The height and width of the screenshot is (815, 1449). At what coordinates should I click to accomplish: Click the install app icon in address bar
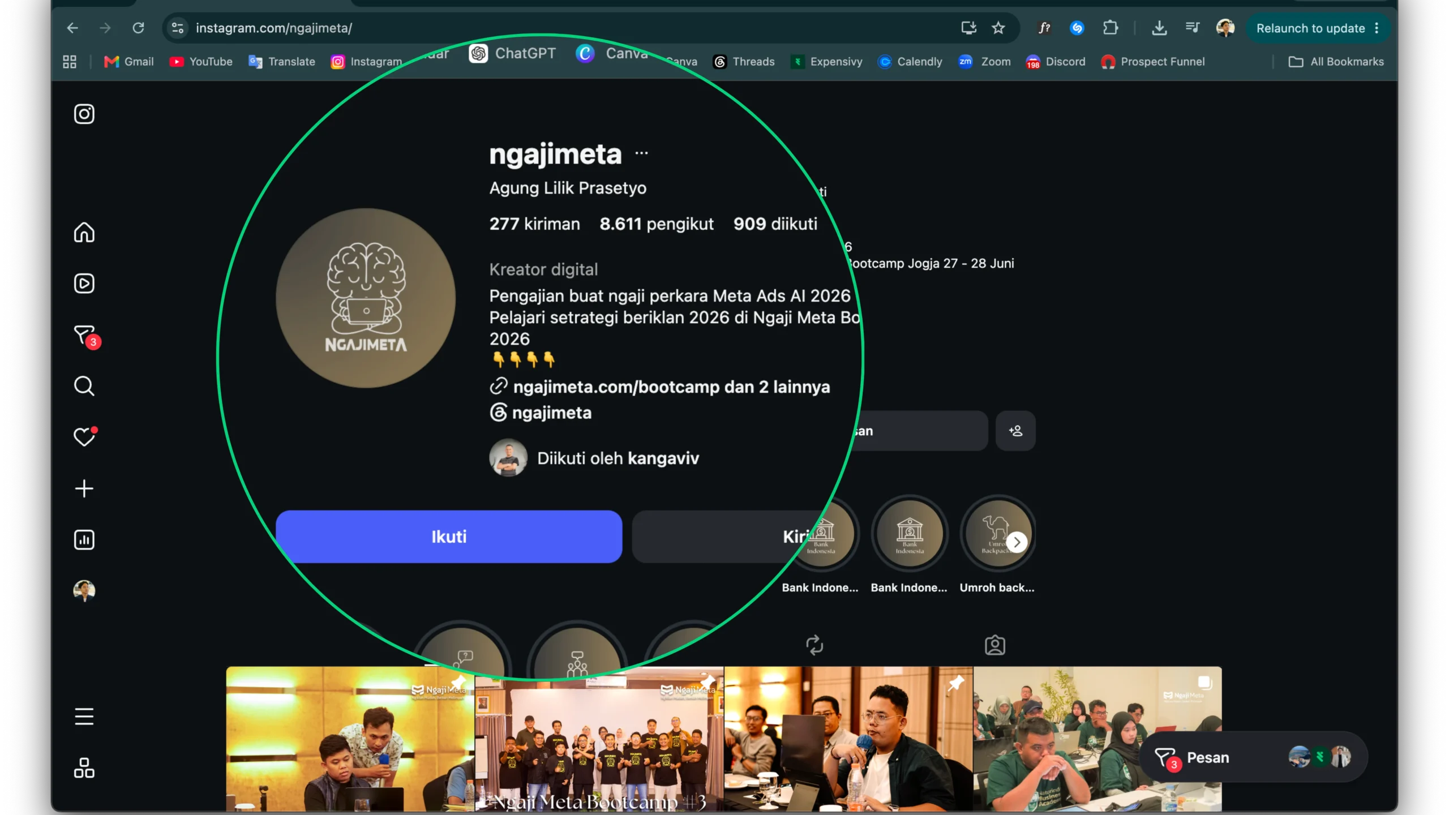click(x=968, y=28)
